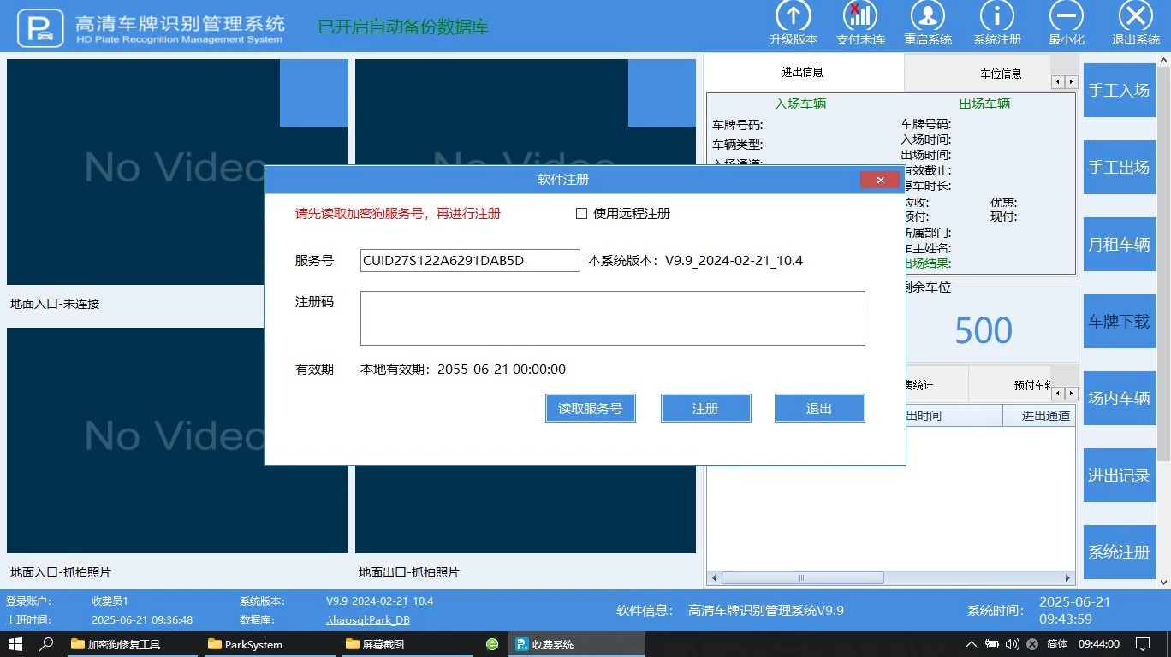
Task: Click the 地面入口-抓拍照片 label
Action: click(x=61, y=572)
